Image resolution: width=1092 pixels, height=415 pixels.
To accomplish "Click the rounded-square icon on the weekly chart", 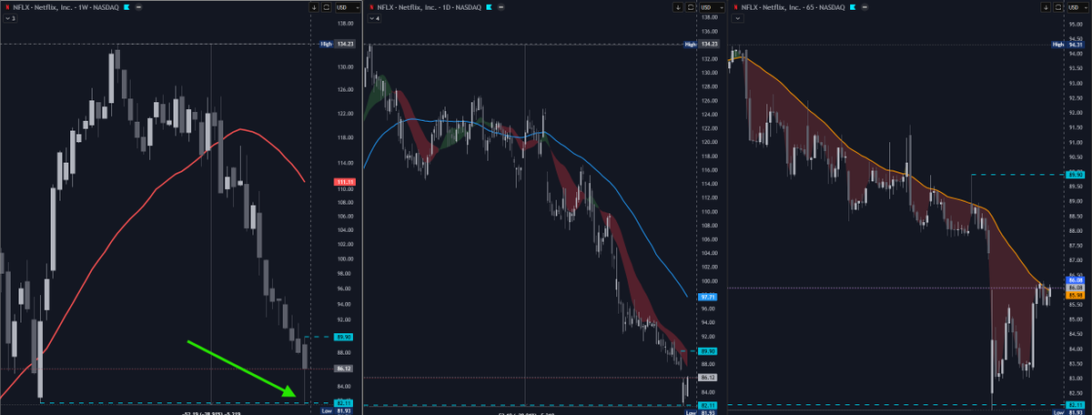I will tap(326, 7).
